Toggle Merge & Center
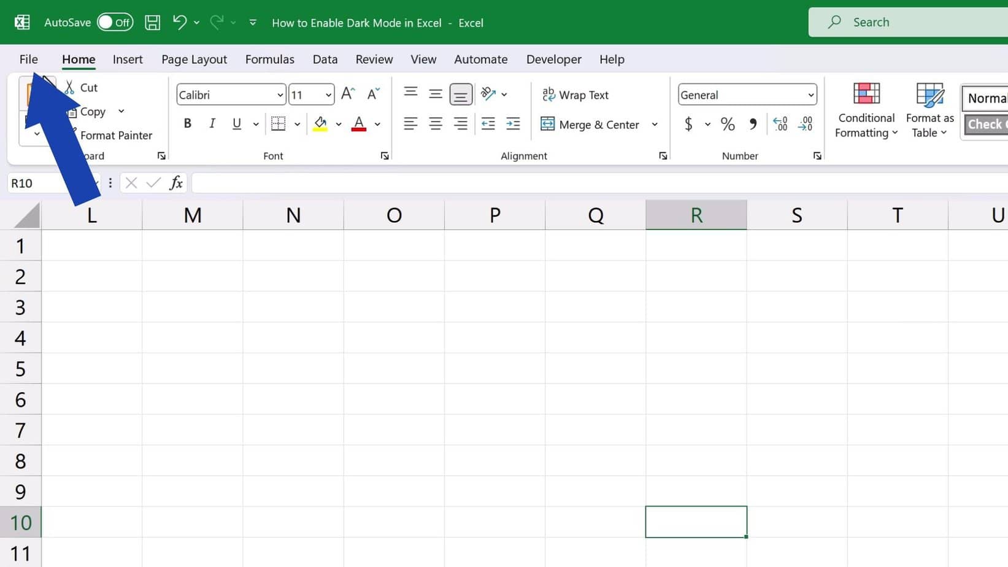The image size is (1008, 567). click(591, 124)
